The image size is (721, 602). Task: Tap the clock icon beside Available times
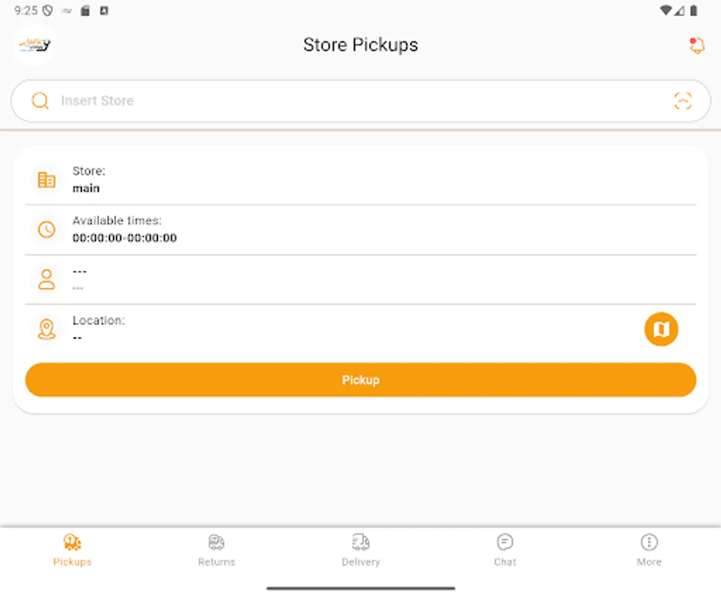(46, 229)
